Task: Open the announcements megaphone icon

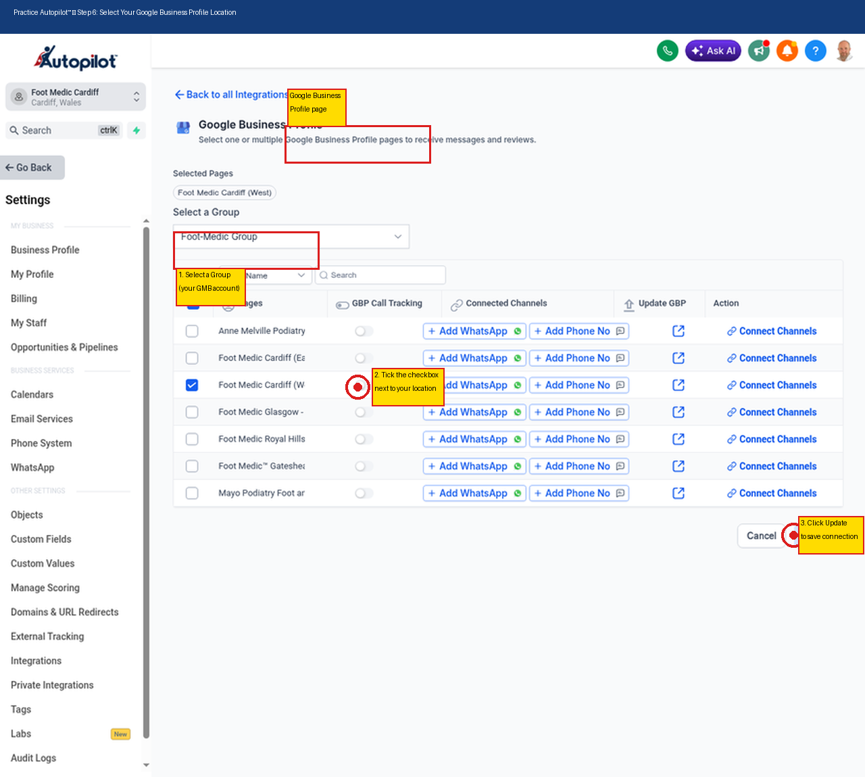Action: 759,51
